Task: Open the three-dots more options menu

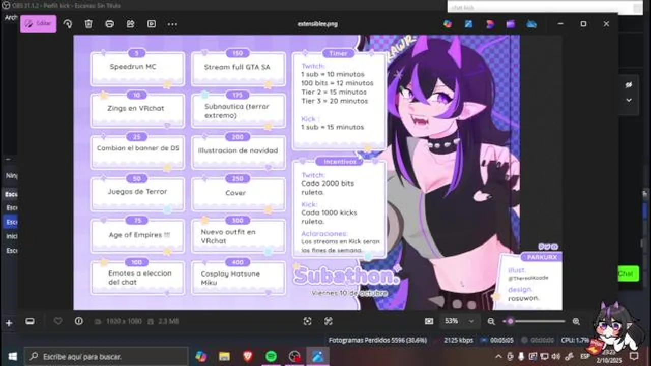Action: (x=172, y=24)
